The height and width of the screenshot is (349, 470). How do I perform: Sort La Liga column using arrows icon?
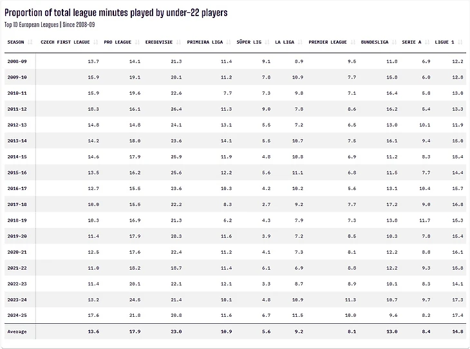click(x=300, y=42)
